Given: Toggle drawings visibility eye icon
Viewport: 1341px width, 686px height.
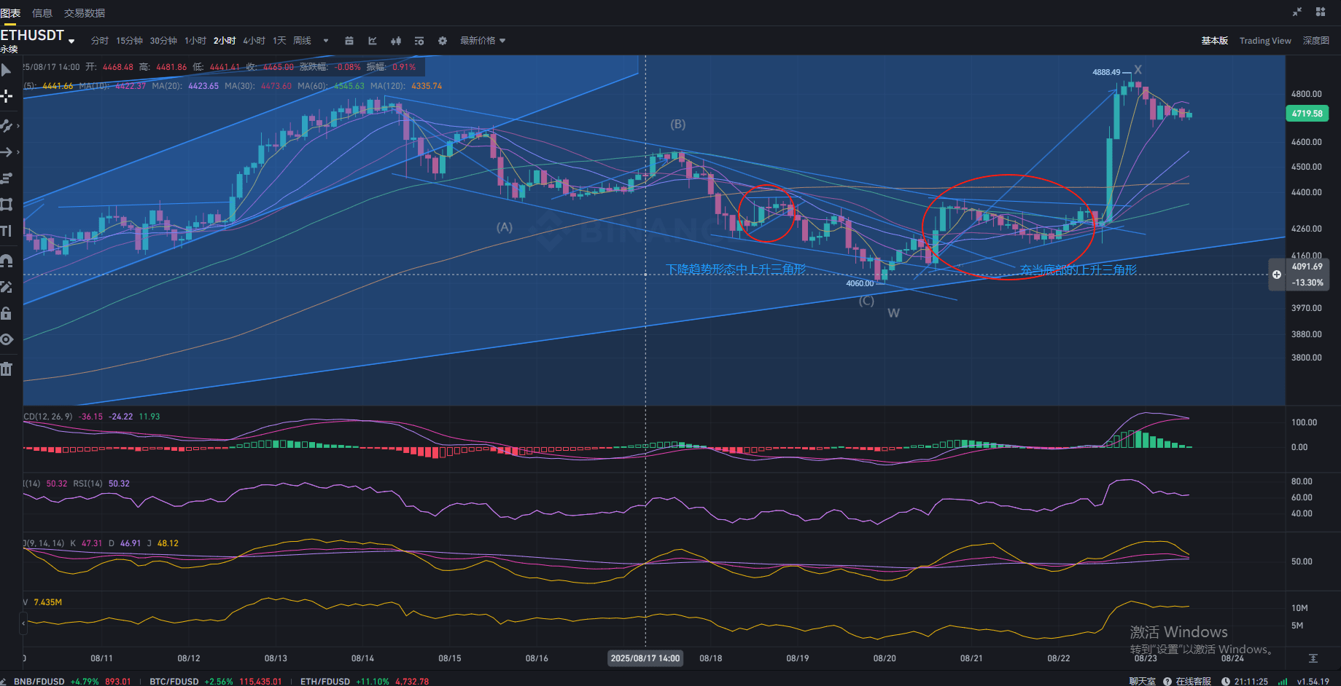Looking at the screenshot, I should [x=6, y=339].
